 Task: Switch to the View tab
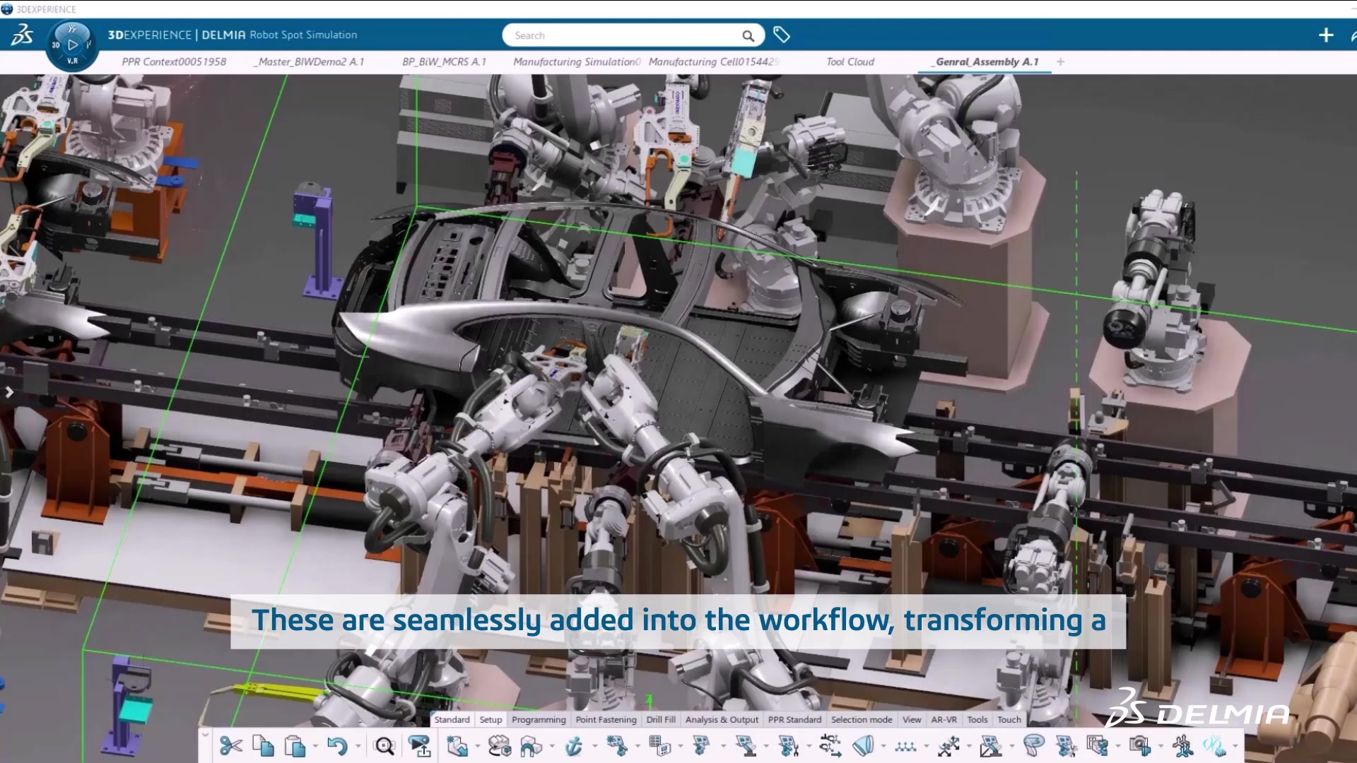(912, 719)
